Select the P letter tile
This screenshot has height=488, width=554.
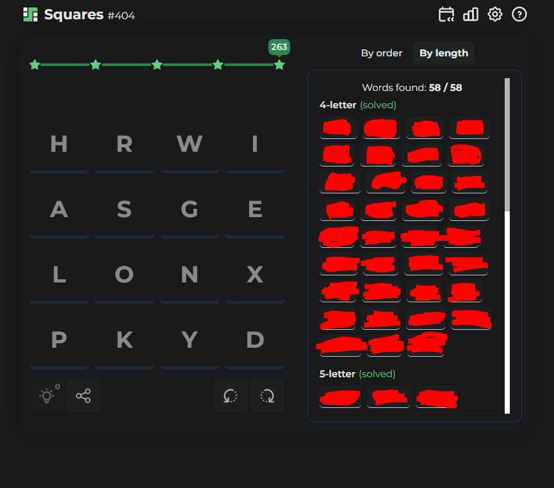tap(59, 340)
